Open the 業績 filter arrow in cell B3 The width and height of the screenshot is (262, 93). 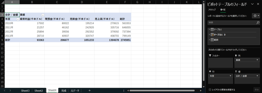tap(43, 15)
